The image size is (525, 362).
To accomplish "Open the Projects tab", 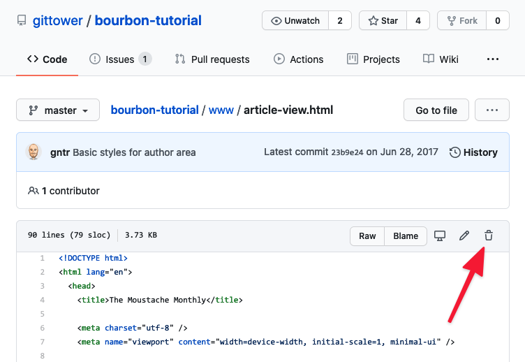I will (x=374, y=59).
